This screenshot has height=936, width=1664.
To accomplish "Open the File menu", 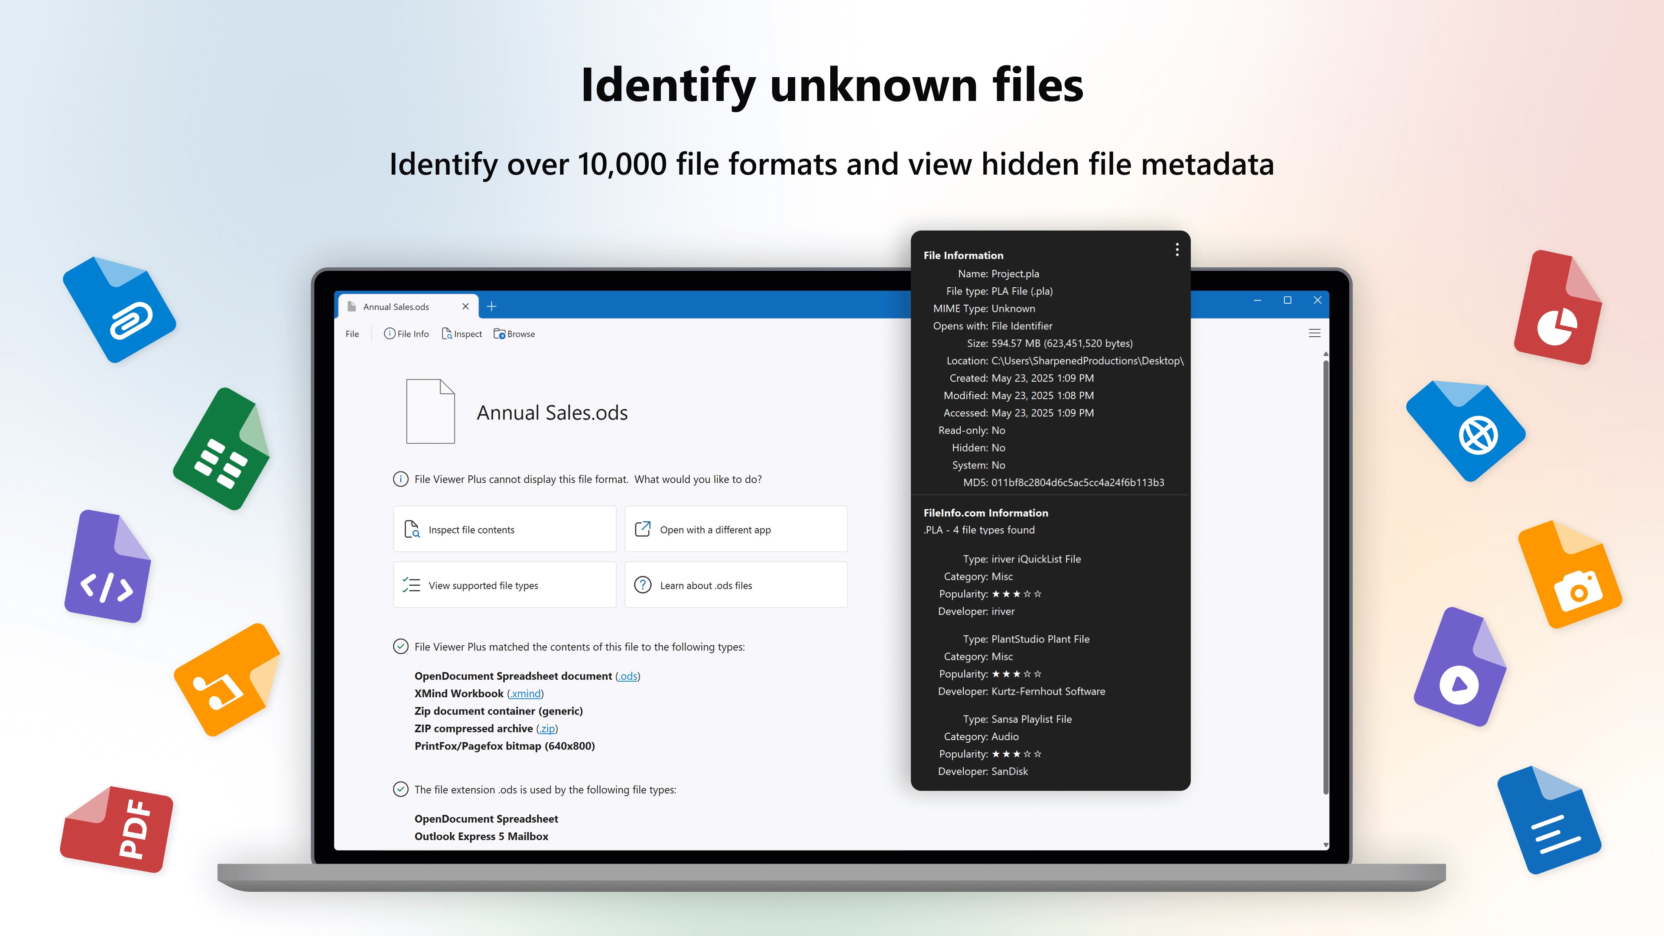I will click(352, 334).
